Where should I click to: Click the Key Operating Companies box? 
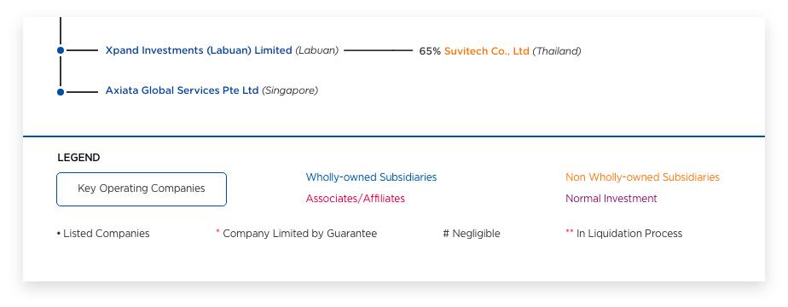point(142,189)
